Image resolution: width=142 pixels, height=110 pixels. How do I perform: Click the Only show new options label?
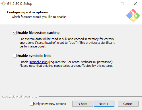coord(50,104)
